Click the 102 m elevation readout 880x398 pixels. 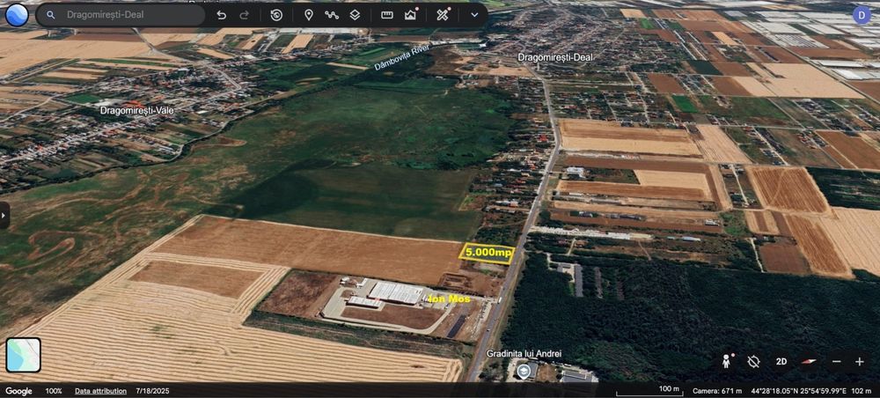862,391
